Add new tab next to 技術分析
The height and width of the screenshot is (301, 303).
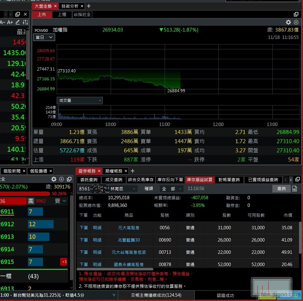click(89, 6)
